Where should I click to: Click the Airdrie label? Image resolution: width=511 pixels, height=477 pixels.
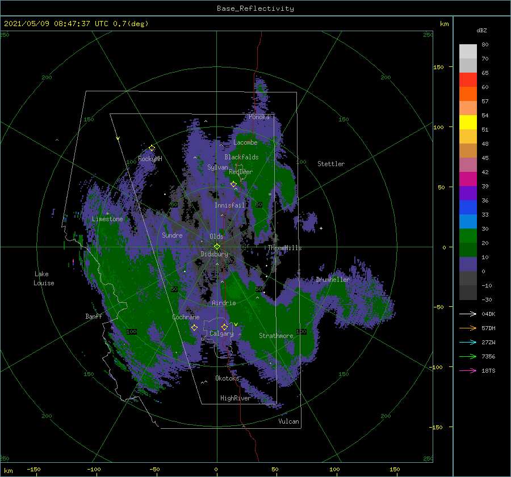click(224, 303)
